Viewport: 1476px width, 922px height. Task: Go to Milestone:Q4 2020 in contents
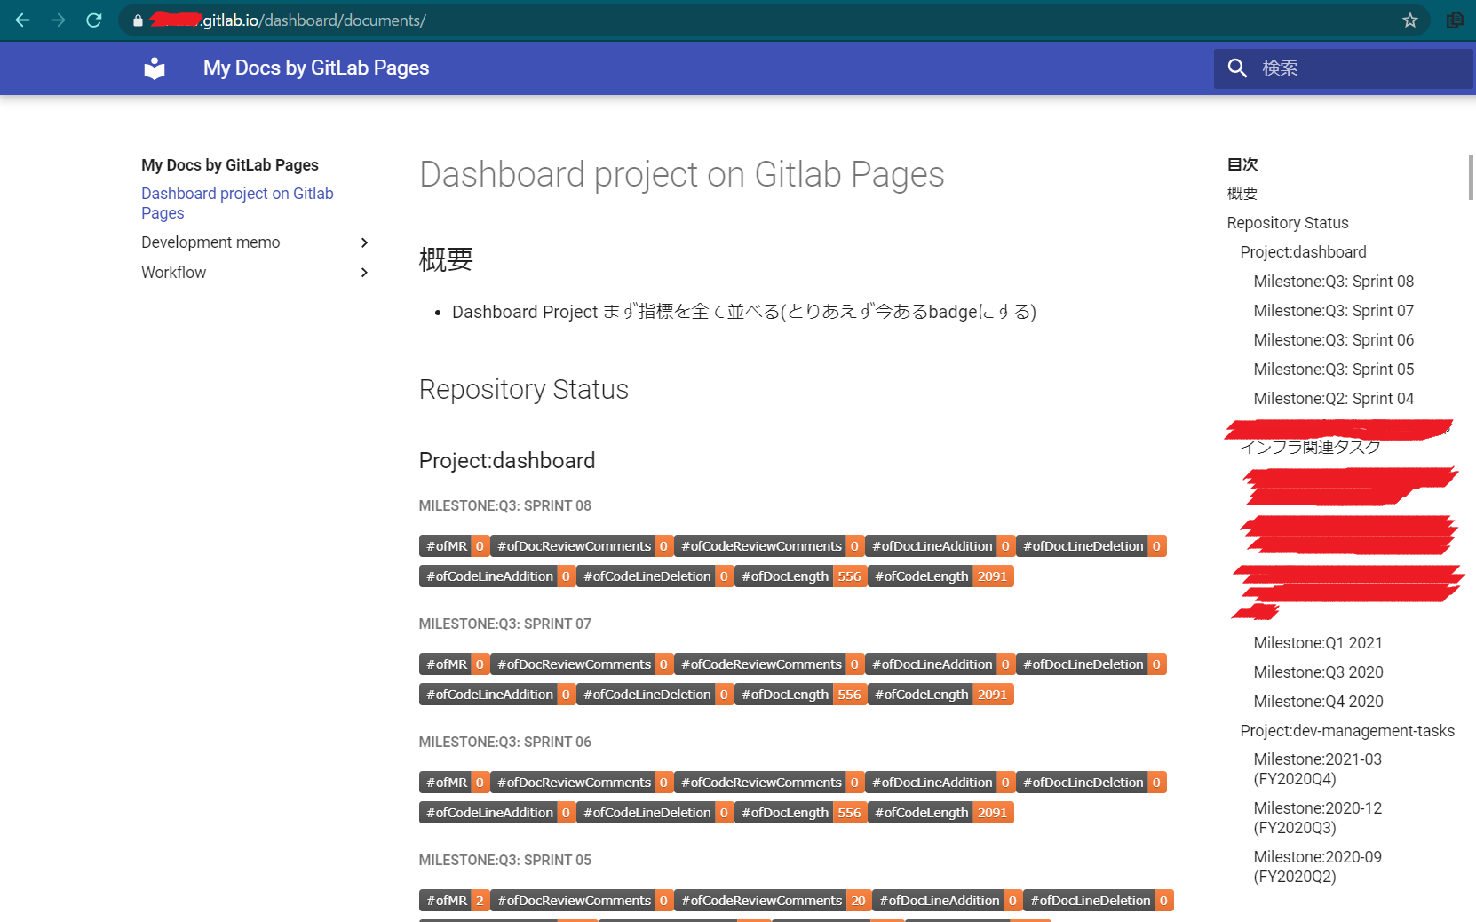tap(1319, 702)
